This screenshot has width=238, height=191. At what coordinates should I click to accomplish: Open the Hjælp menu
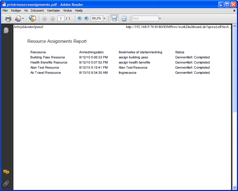tap(79, 10)
